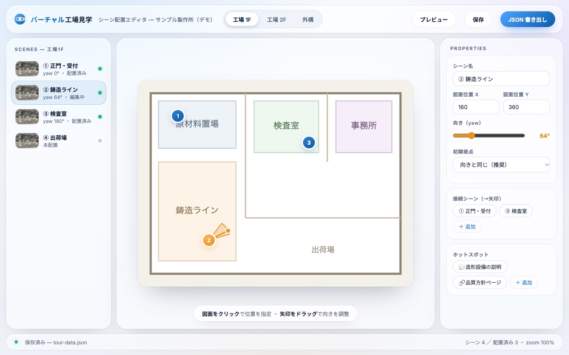Click the 鋳造ライン room label on the plan
This screenshot has height=355, width=569.
coord(197,210)
